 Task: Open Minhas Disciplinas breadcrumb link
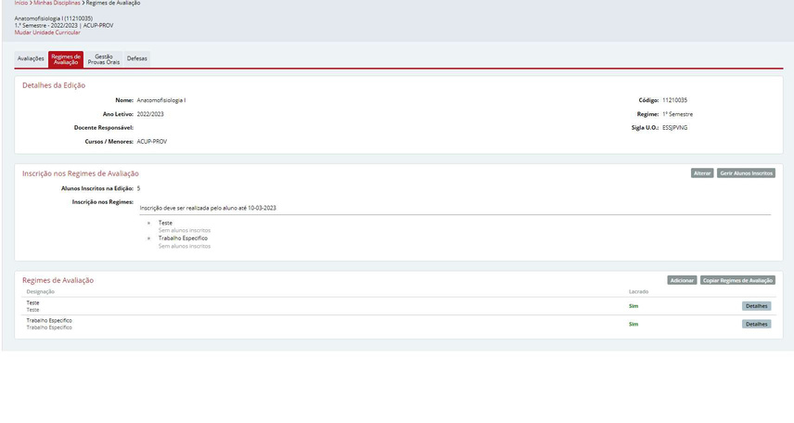(57, 3)
